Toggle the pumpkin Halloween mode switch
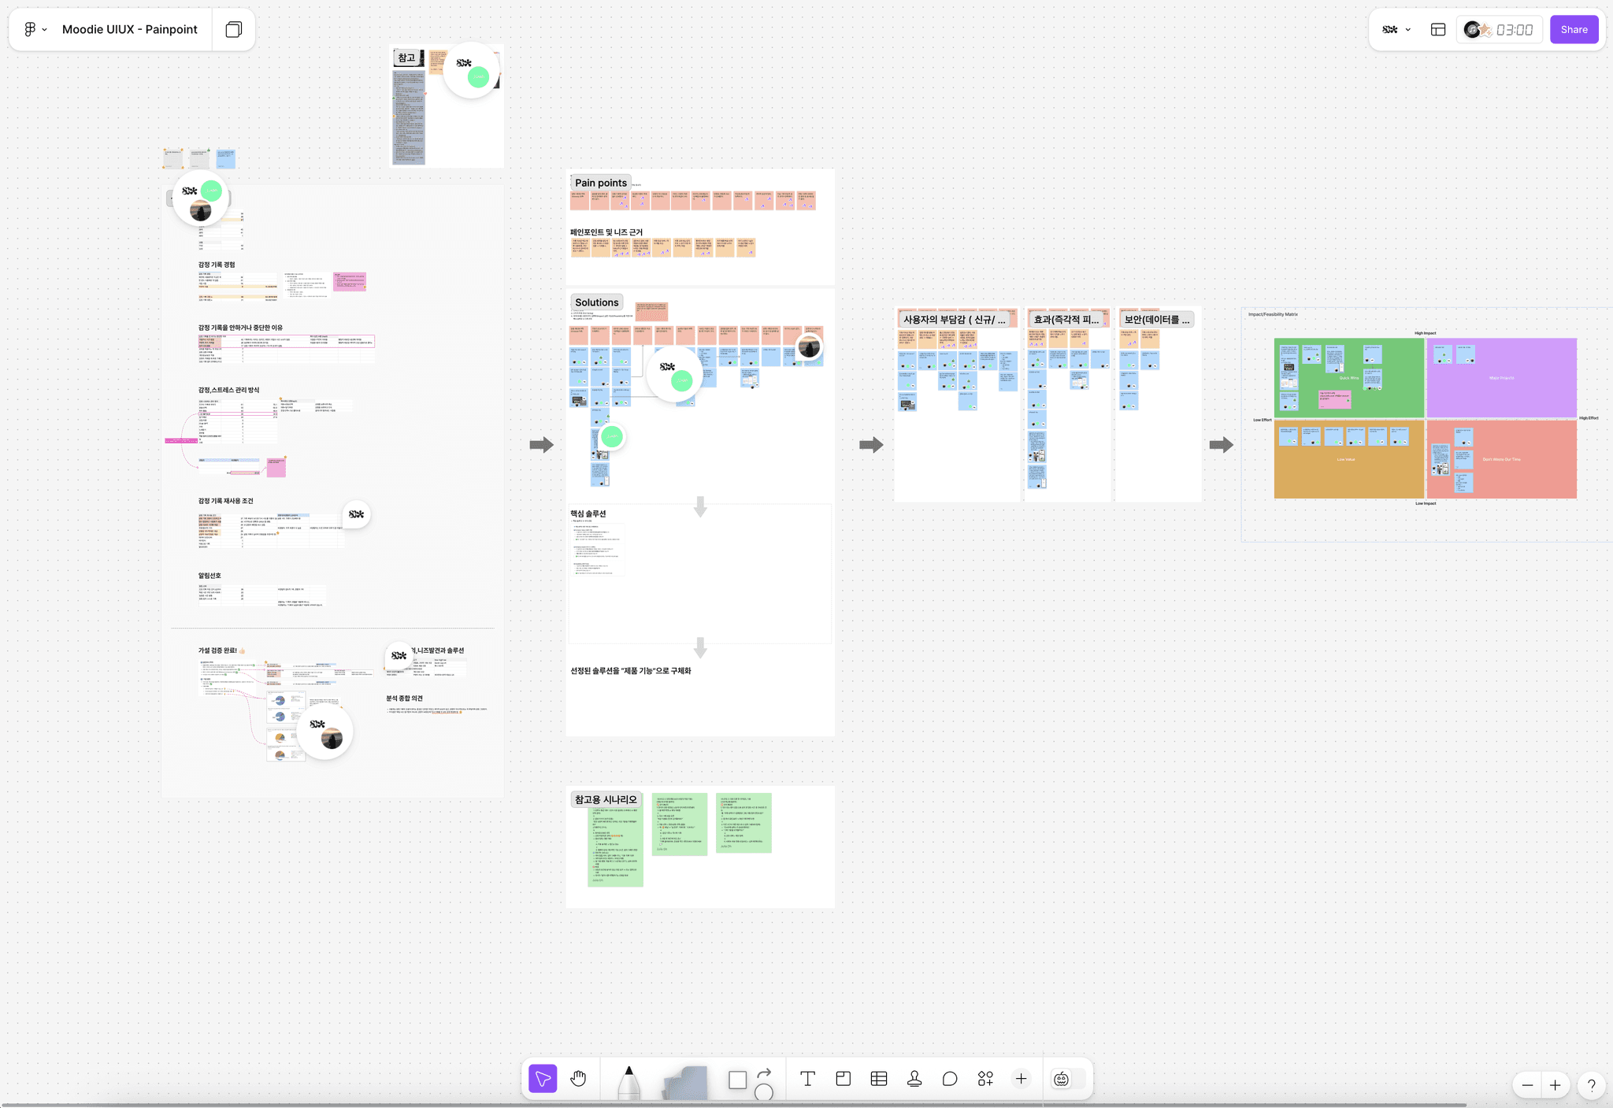The width and height of the screenshot is (1613, 1108). pos(1068,1079)
